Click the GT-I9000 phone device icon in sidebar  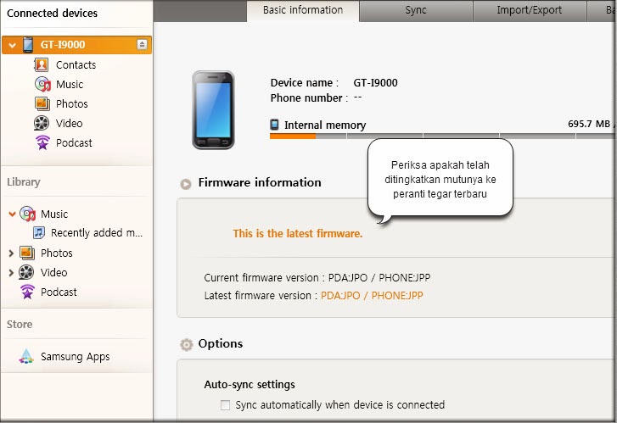tap(28, 44)
